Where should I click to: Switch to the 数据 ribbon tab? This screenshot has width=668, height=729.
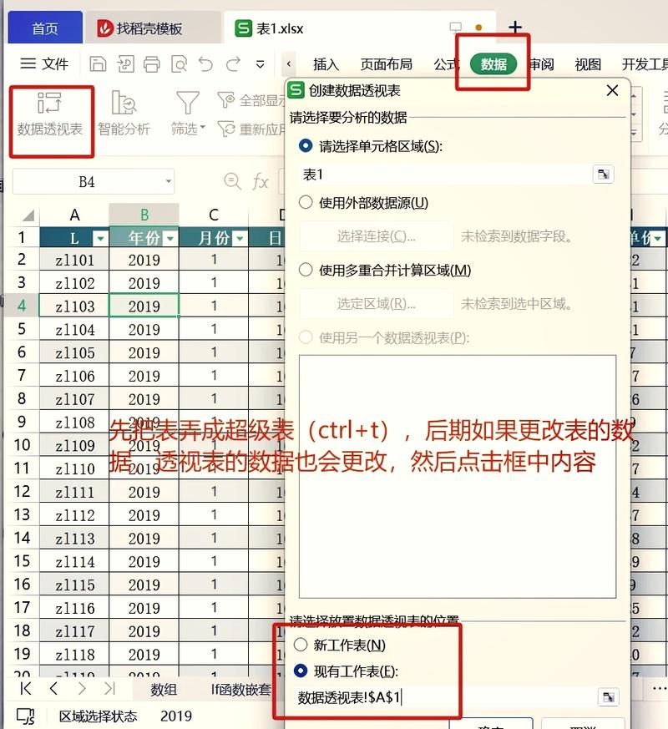click(493, 64)
